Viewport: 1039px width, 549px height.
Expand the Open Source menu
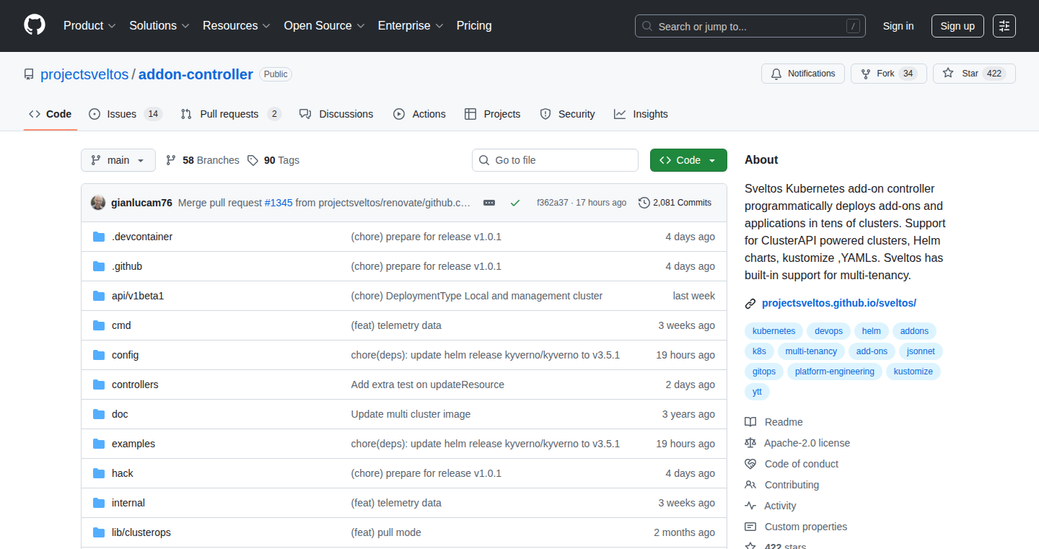click(x=325, y=26)
